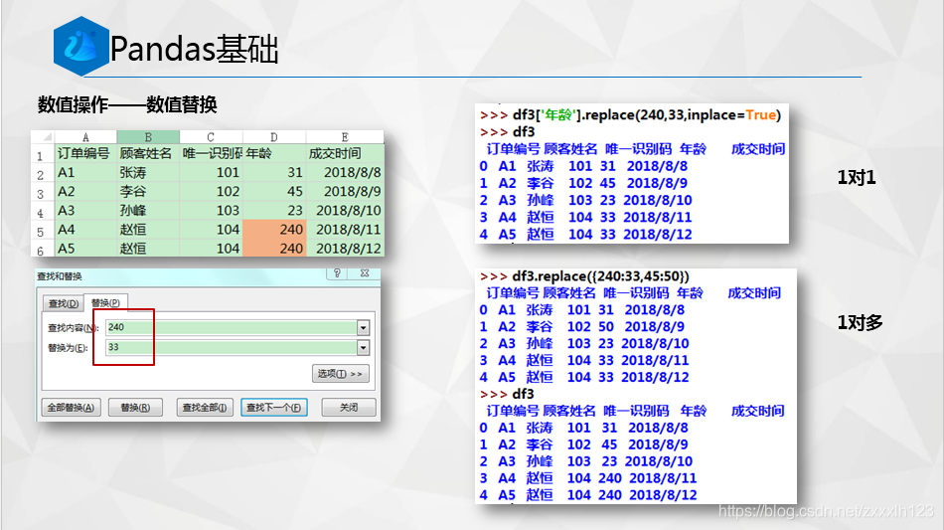
Task: Select column B header in the spreadsheet
Action: coord(148,137)
